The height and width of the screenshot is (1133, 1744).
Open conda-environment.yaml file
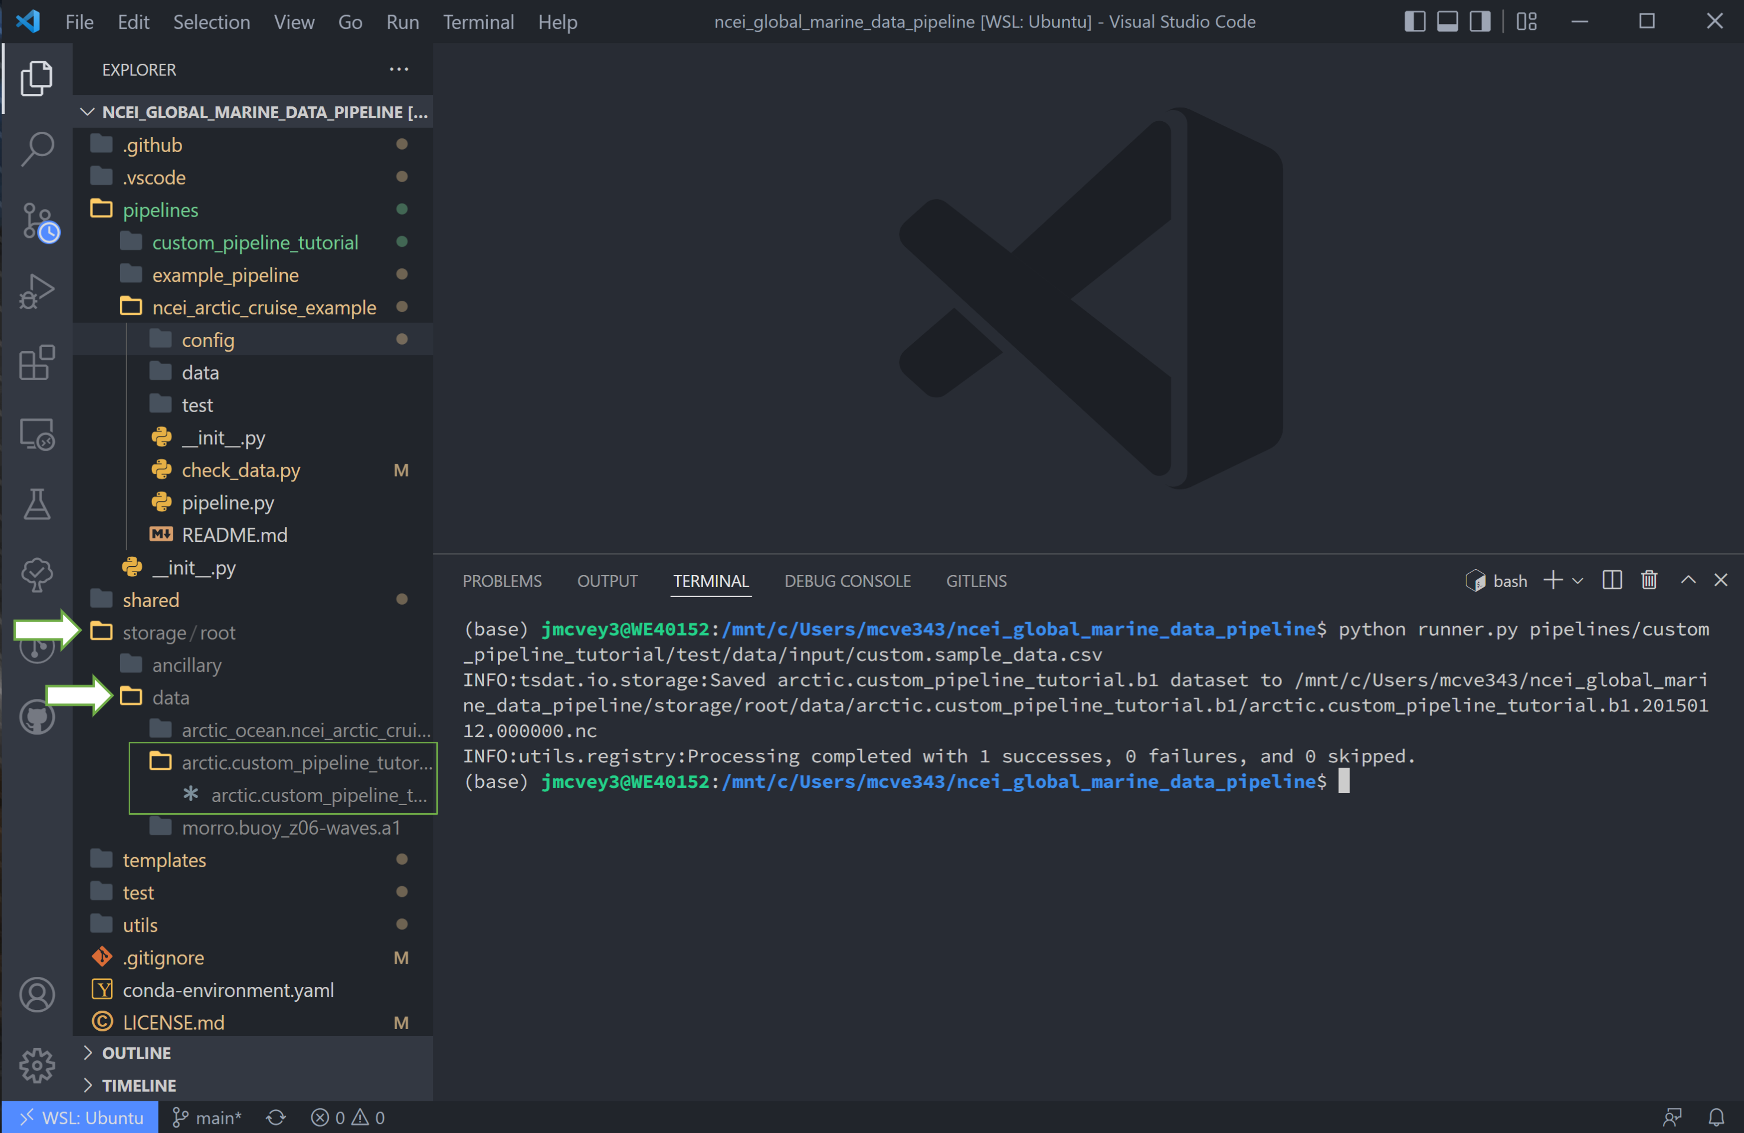(x=253, y=989)
